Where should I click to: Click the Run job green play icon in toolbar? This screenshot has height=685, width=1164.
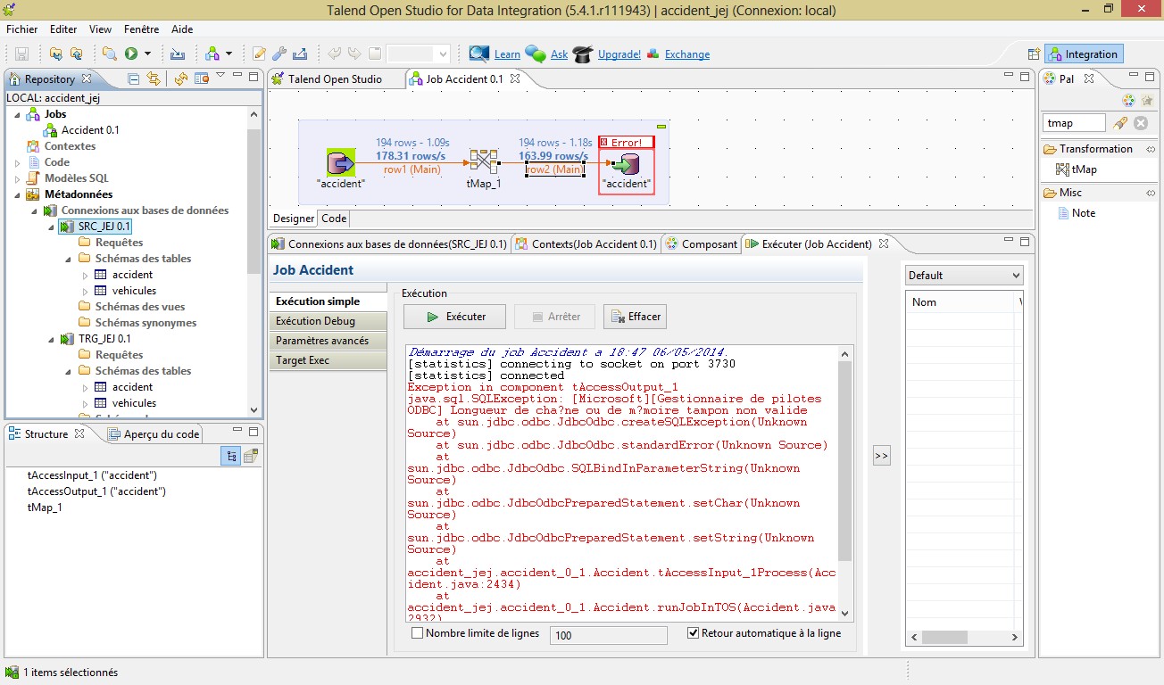tap(131, 54)
